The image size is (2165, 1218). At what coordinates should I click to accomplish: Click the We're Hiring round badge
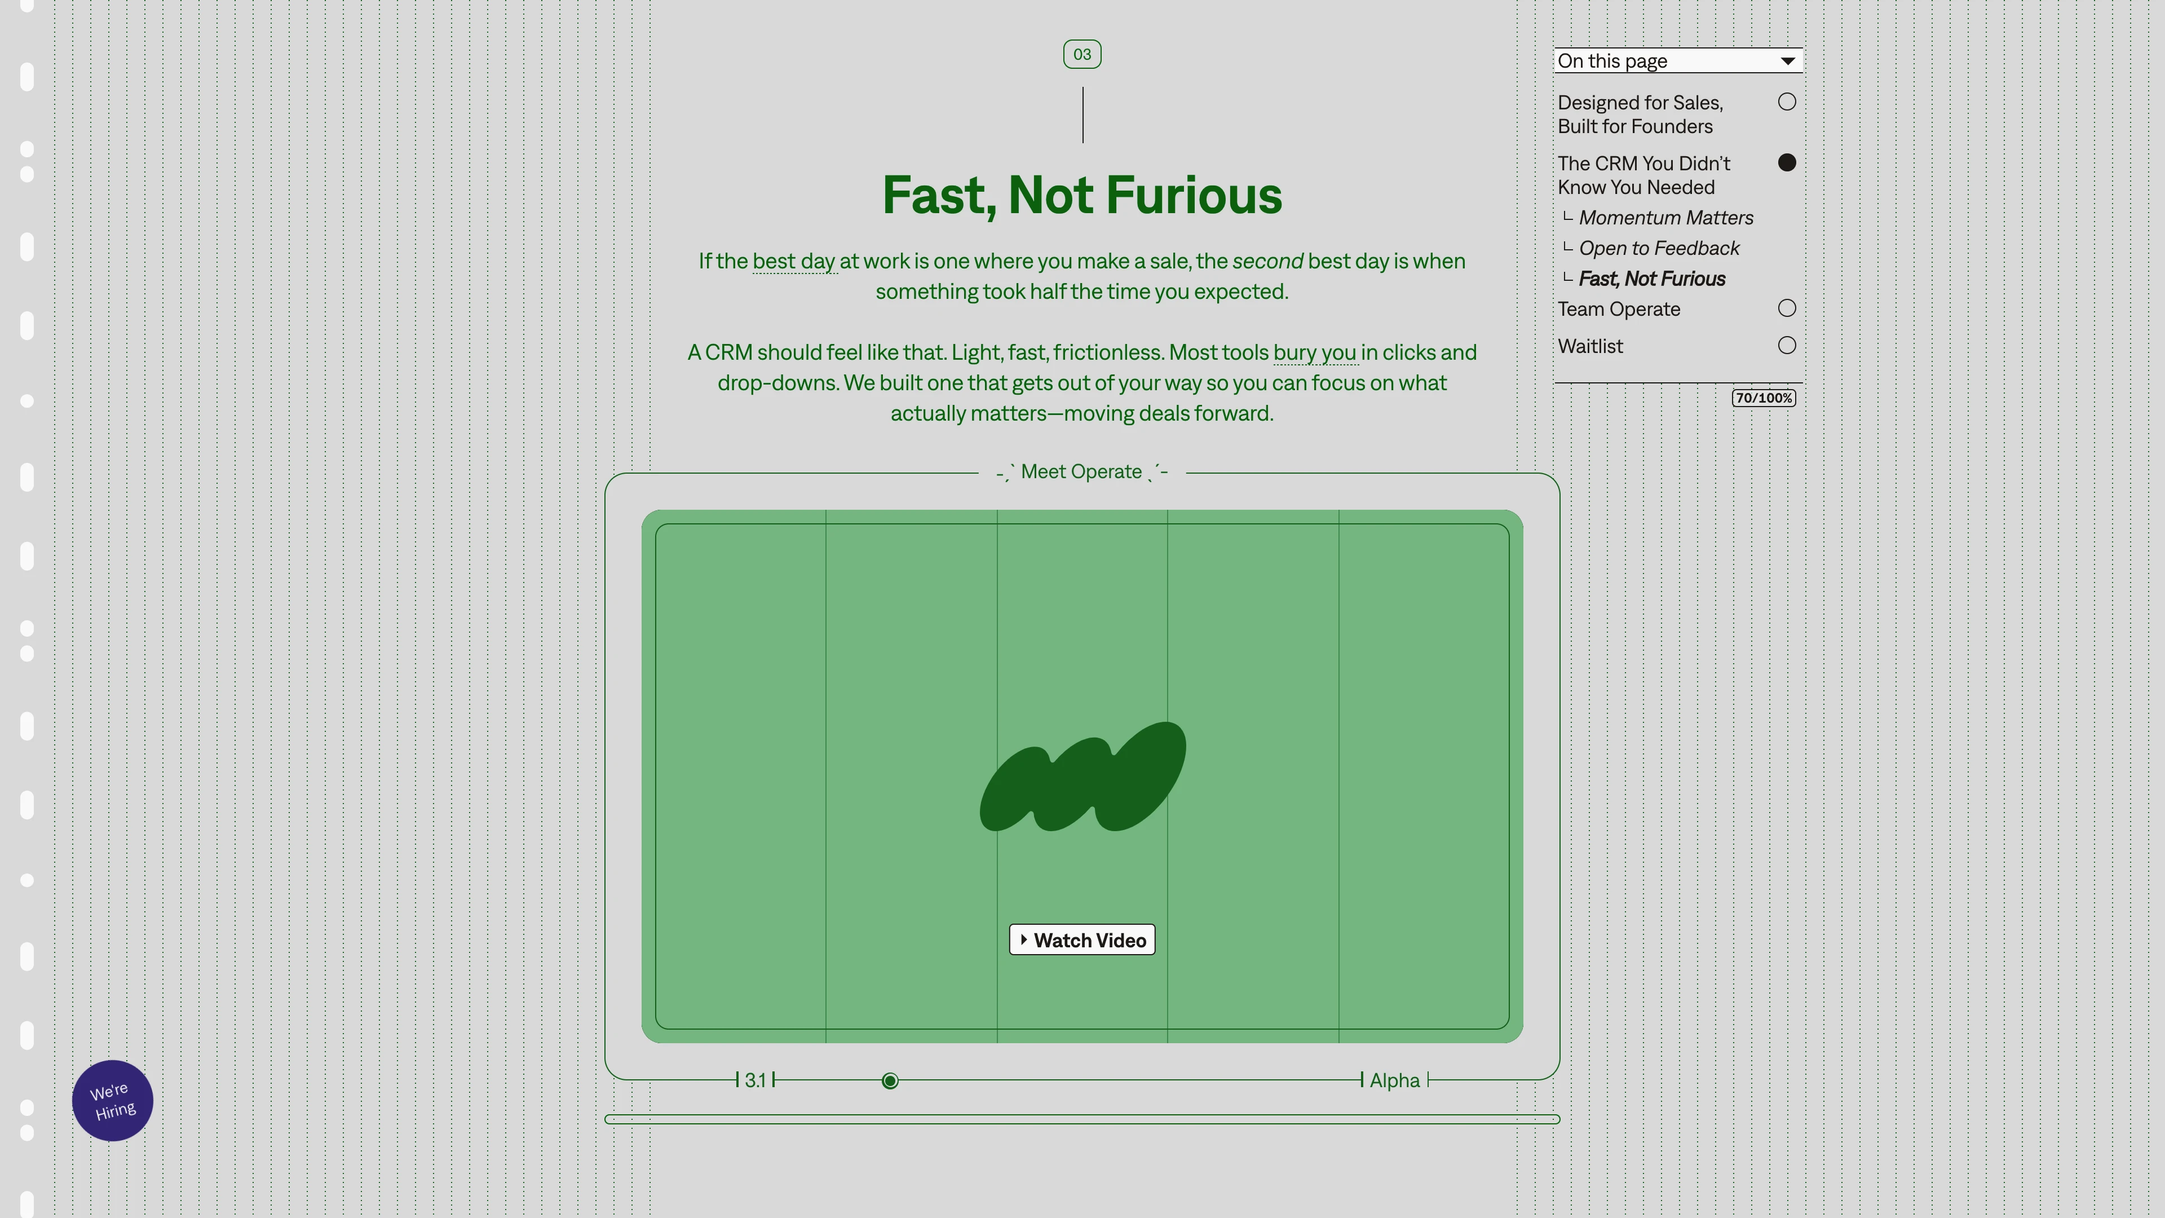pos(113,1100)
